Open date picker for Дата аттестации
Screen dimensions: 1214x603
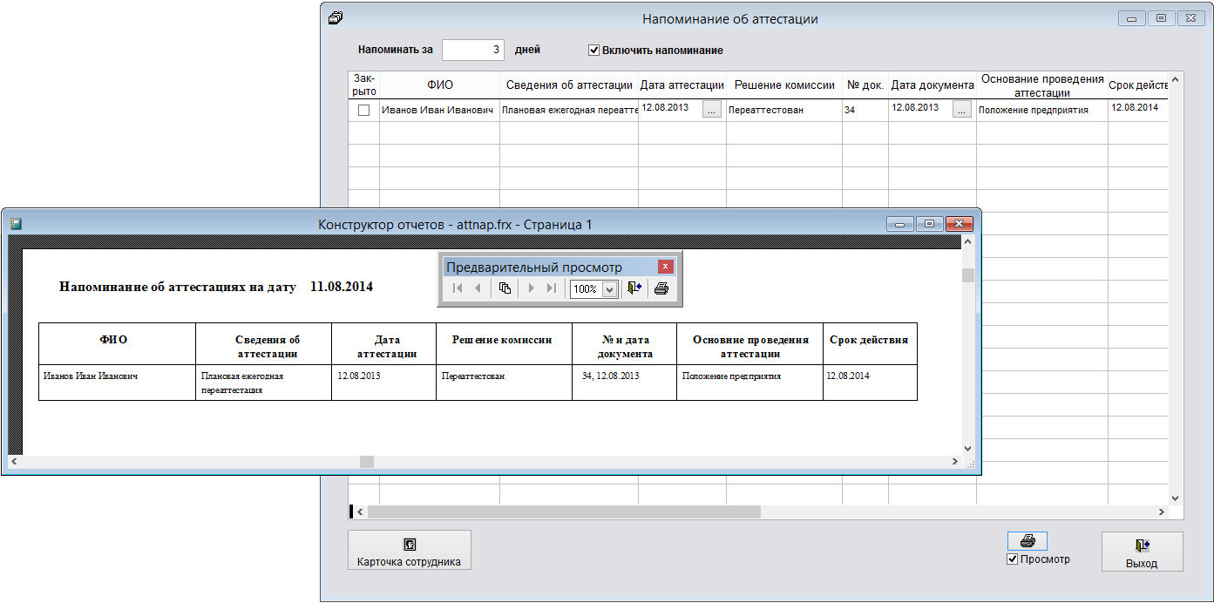tap(712, 110)
